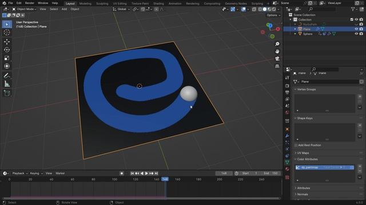Screen dimensions: 366x205
Task: Open the Texture properties tab
Action: [287, 178]
